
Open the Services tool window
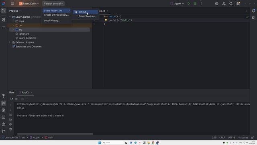point(4,110)
